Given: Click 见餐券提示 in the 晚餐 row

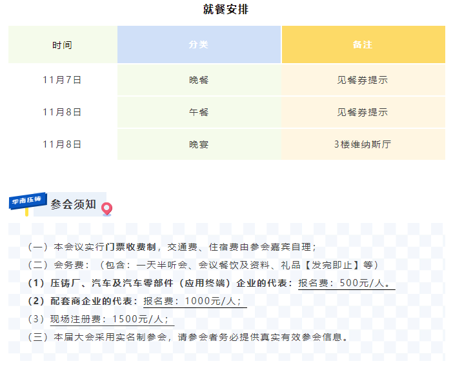Looking at the screenshot, I should [363, 80].
